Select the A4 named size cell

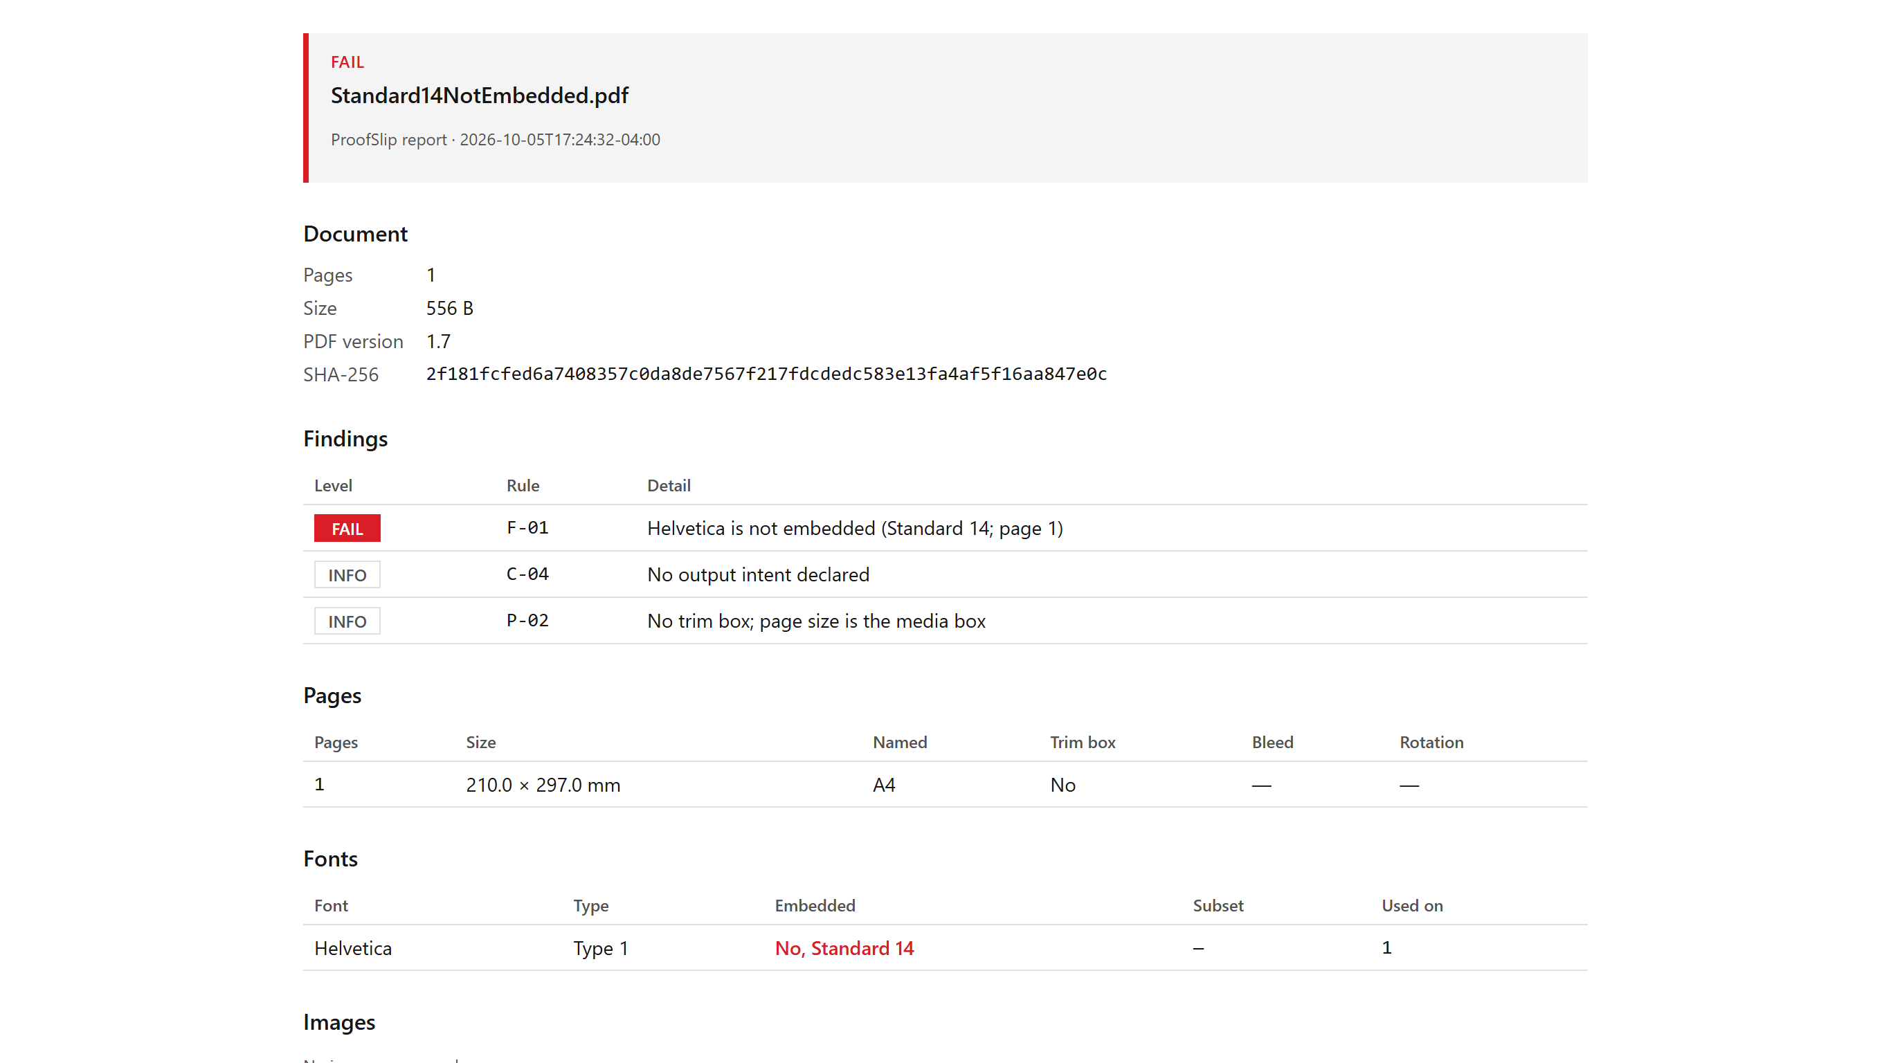884,785
